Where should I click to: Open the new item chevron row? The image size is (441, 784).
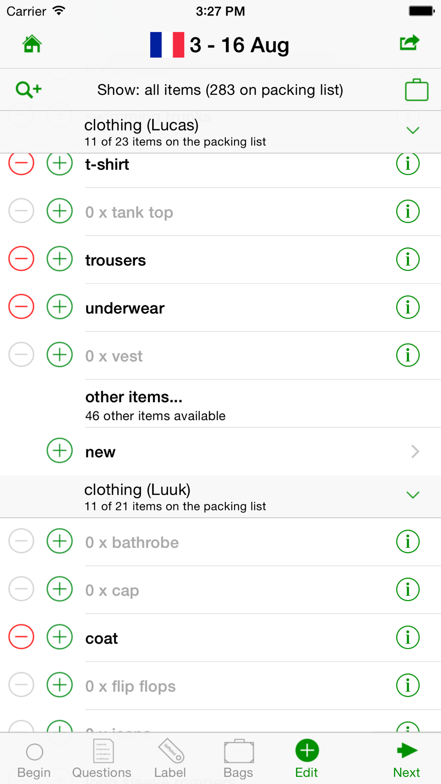tap(415, 452)
